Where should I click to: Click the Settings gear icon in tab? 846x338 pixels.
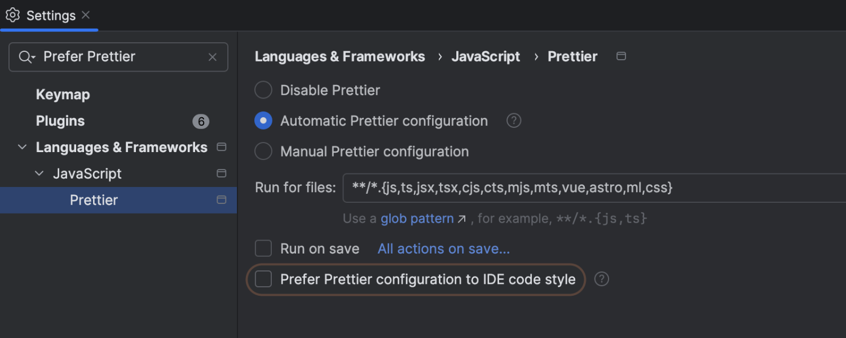click(x=12, y=15)
